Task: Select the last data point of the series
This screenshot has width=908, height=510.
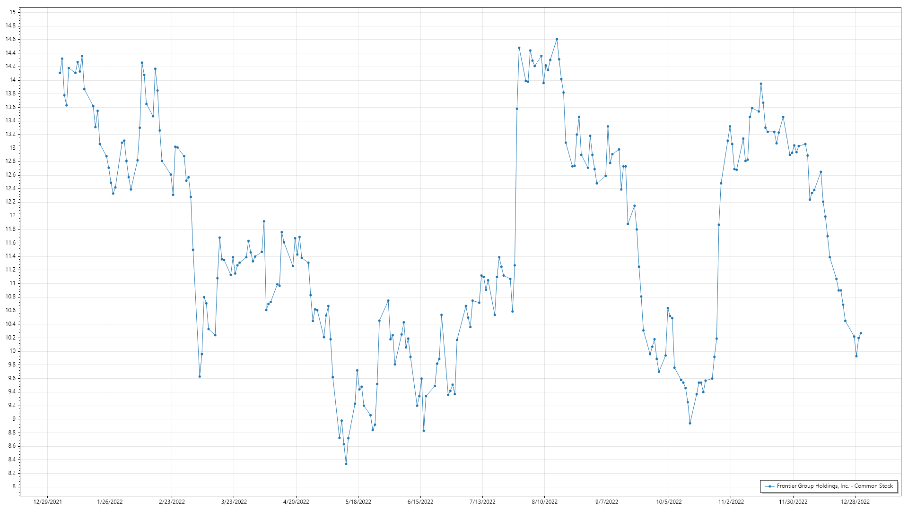Action: tap(861, 333)
